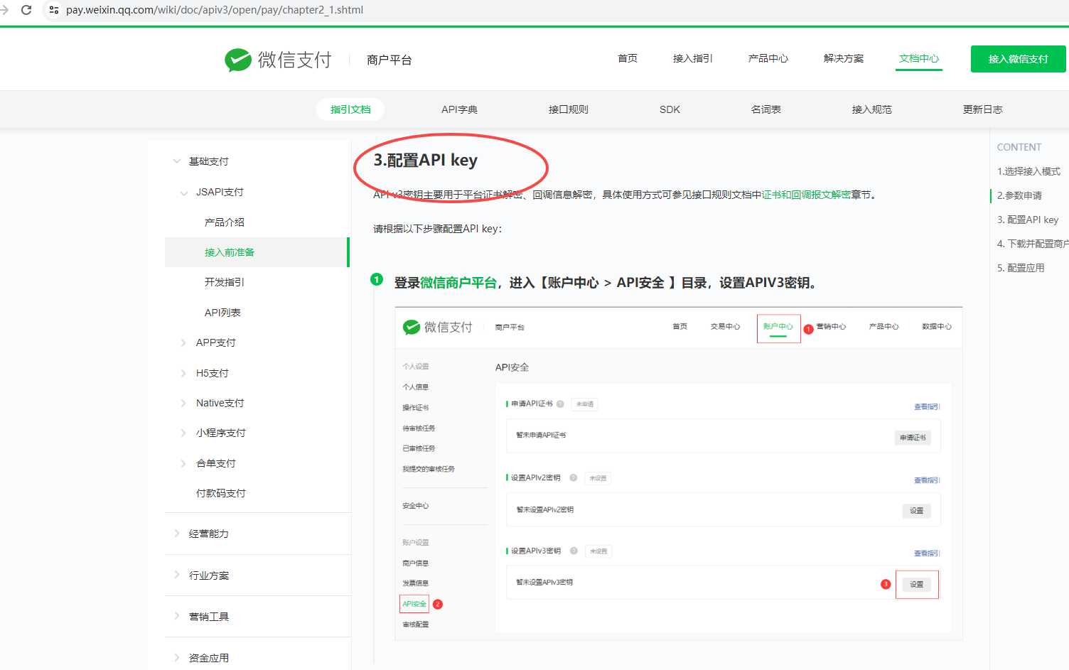Expand the Native支付 chevron

point(184,403)
